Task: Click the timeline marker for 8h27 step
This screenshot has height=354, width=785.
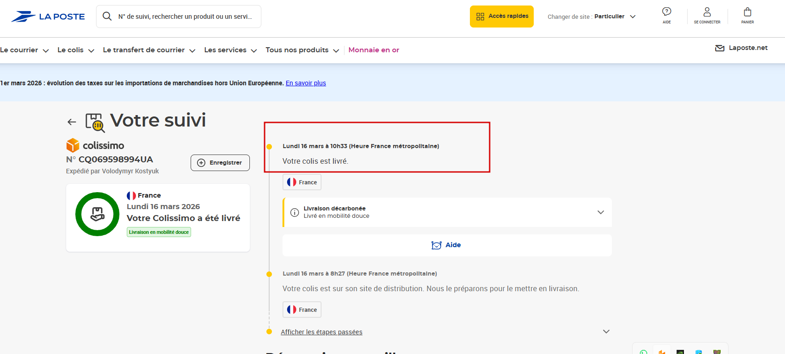Action: [269, 274]
